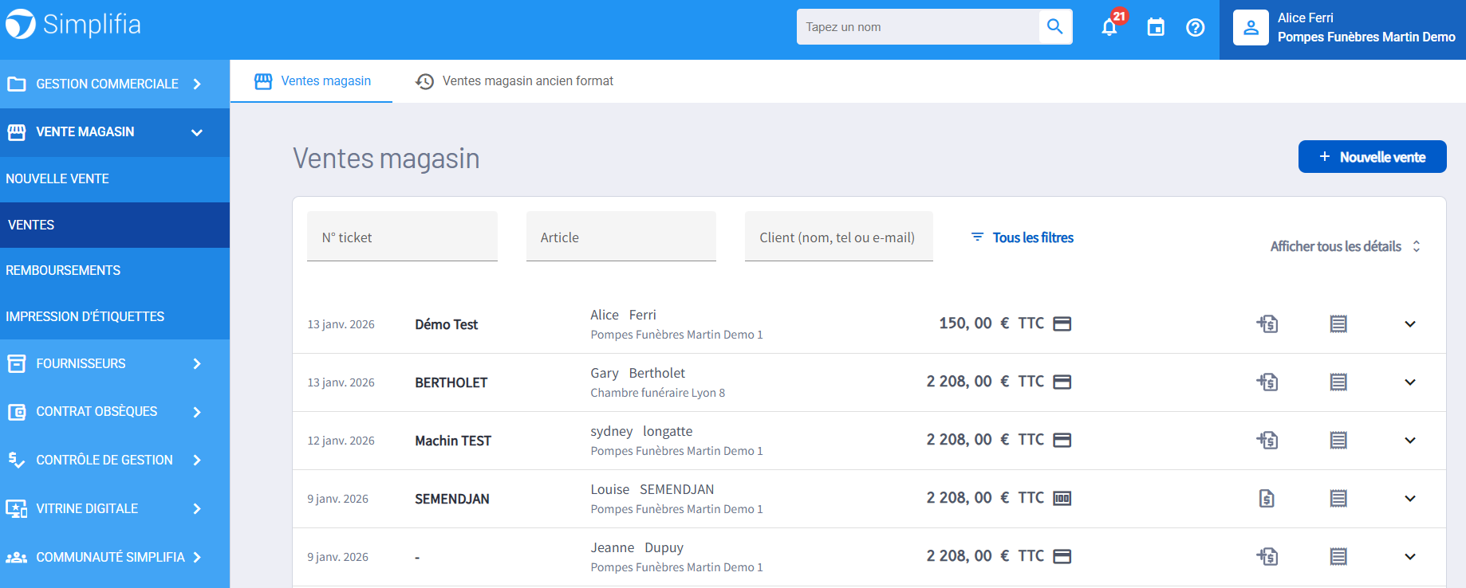
Task: Click the help question mark icon
Action: click(x=1195, y=28)
